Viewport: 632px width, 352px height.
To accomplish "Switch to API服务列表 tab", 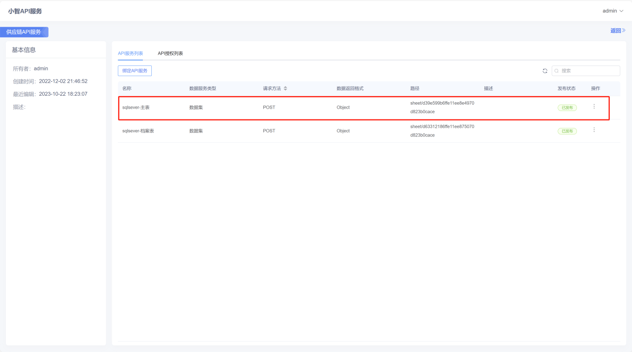I will 130,53.
